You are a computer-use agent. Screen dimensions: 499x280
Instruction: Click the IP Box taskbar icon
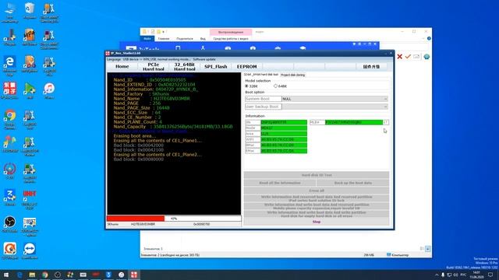(134, 275)
